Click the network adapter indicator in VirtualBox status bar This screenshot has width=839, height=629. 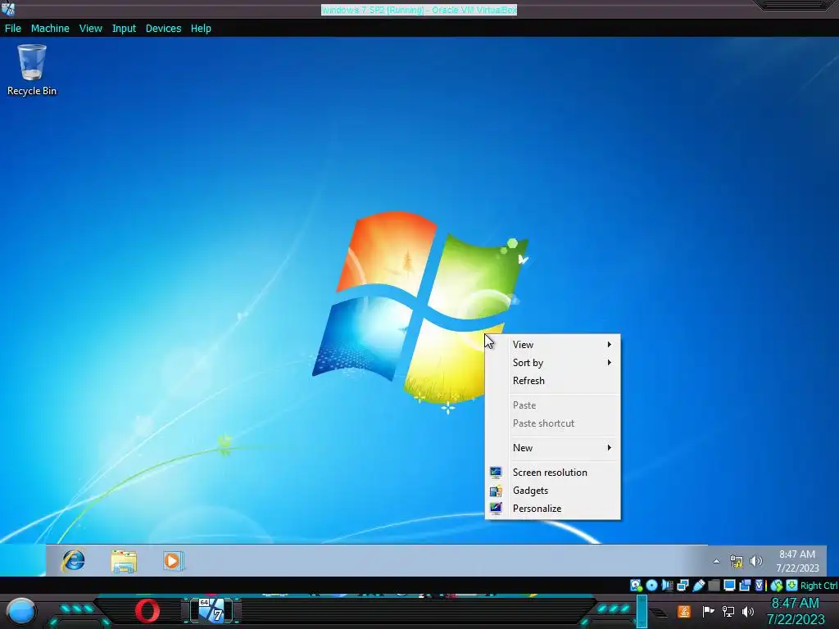(683, 585)
